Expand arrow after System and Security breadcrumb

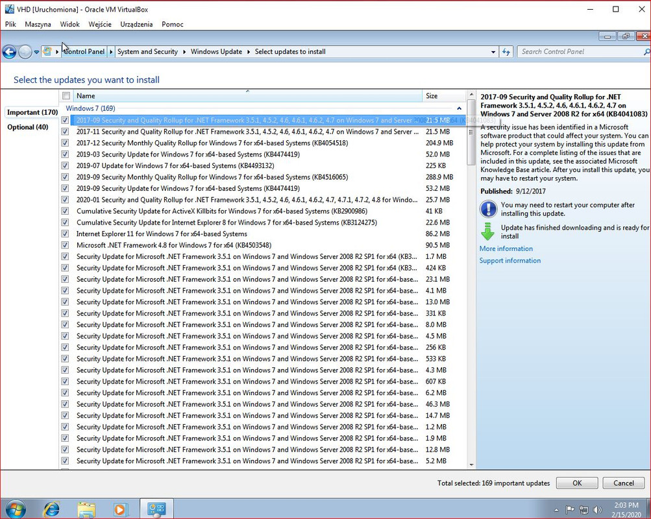click(x=184, y=52)
